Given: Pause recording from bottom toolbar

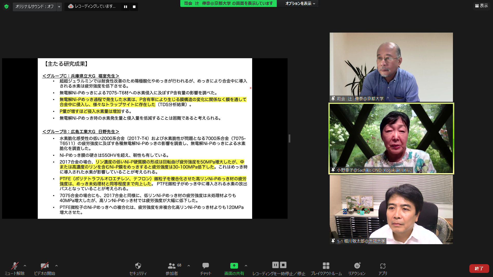Looking at the screenshot, I should coord(275,265).
